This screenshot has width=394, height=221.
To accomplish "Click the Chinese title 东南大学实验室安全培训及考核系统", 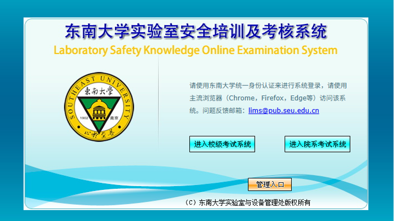I will point(196,32).
